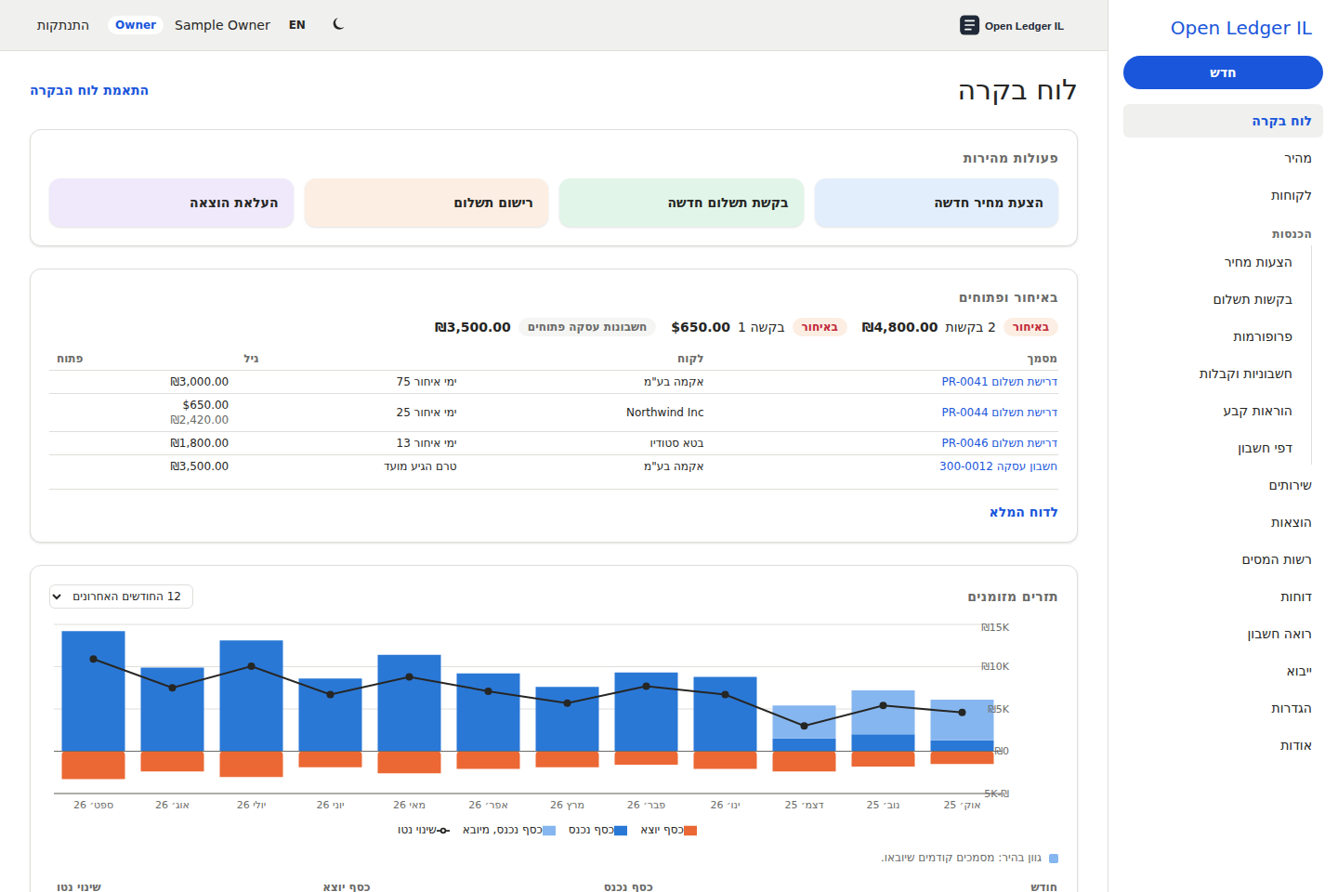This screenshot has width=1338, height=892.
Task: Click the בקשת תשלום חדשה quick action
Action: click(x=681, y=203)
